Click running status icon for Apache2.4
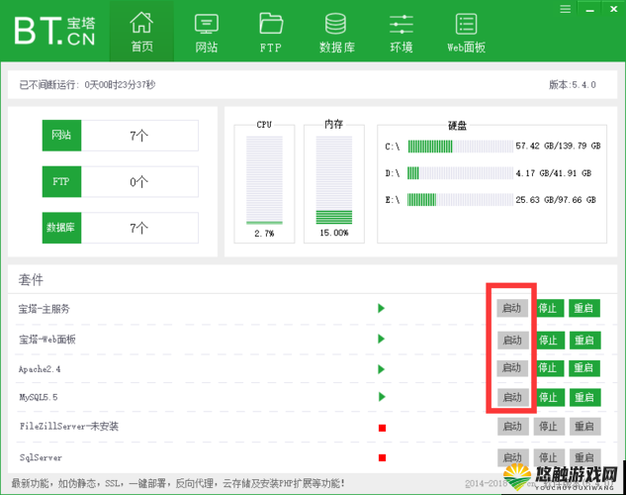This screenshot has width=626, height=495. coord(382,369)
